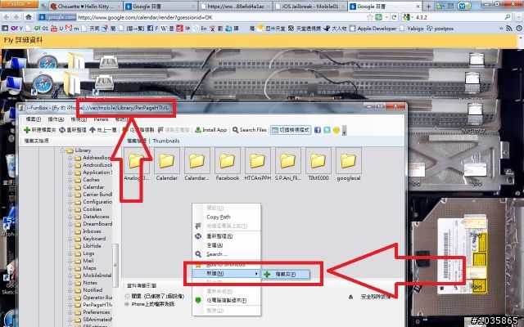Reload the page with the reload icon

[x=395, y=17]
